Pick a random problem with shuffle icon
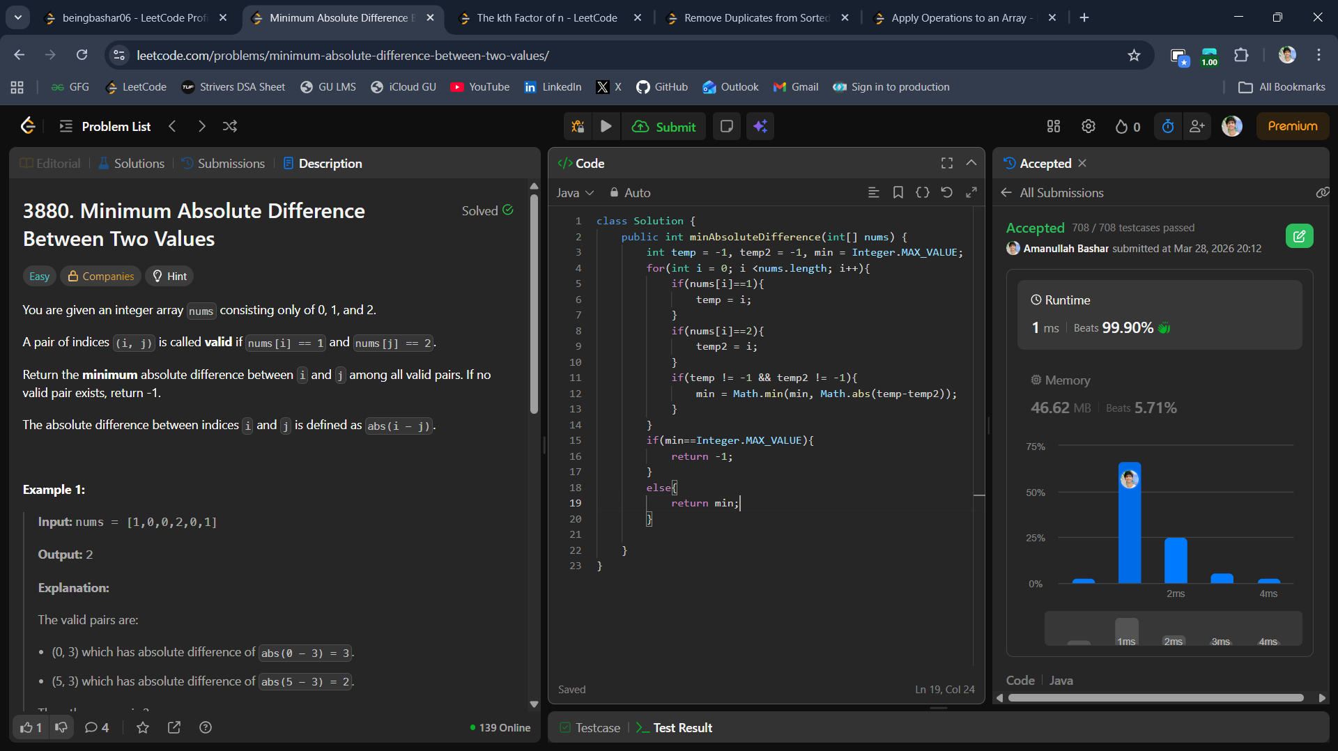This screenshot has height=751, width=1338. (230, 126)
